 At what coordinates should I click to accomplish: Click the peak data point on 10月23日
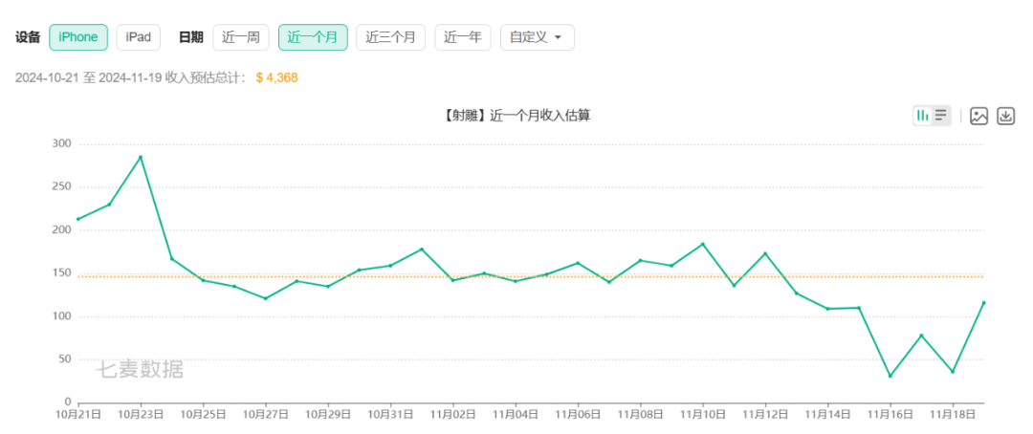point(141,157)
